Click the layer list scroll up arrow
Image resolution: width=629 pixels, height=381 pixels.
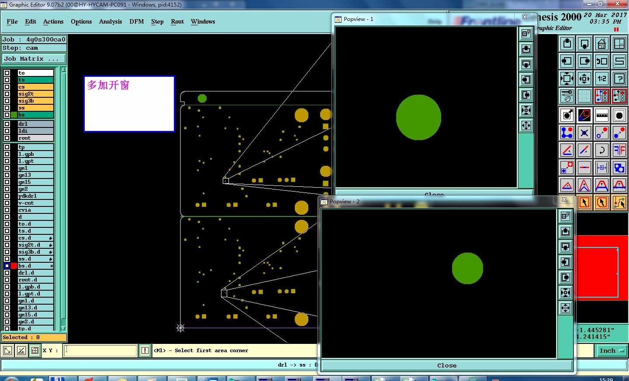(63, 70)
